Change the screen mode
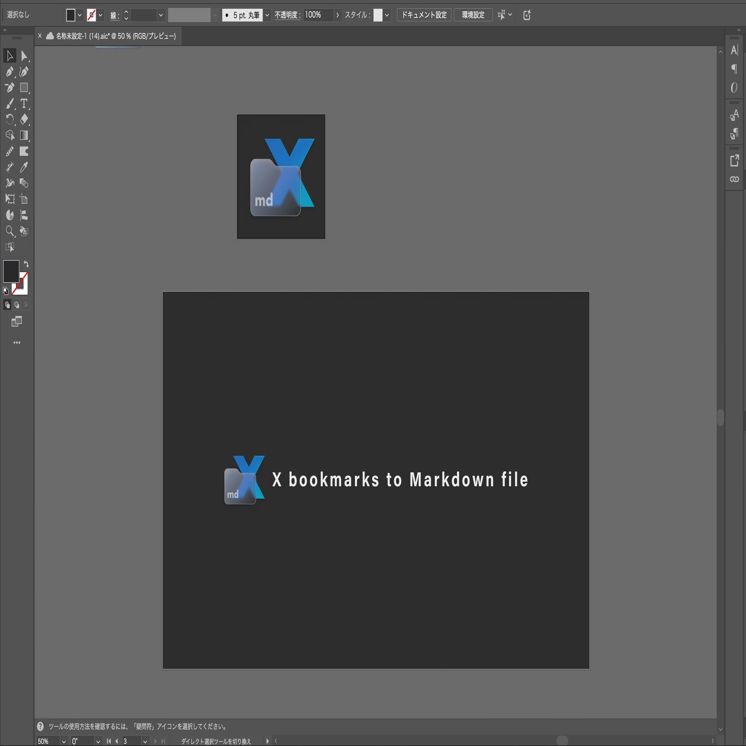 (x=17, y=321)
